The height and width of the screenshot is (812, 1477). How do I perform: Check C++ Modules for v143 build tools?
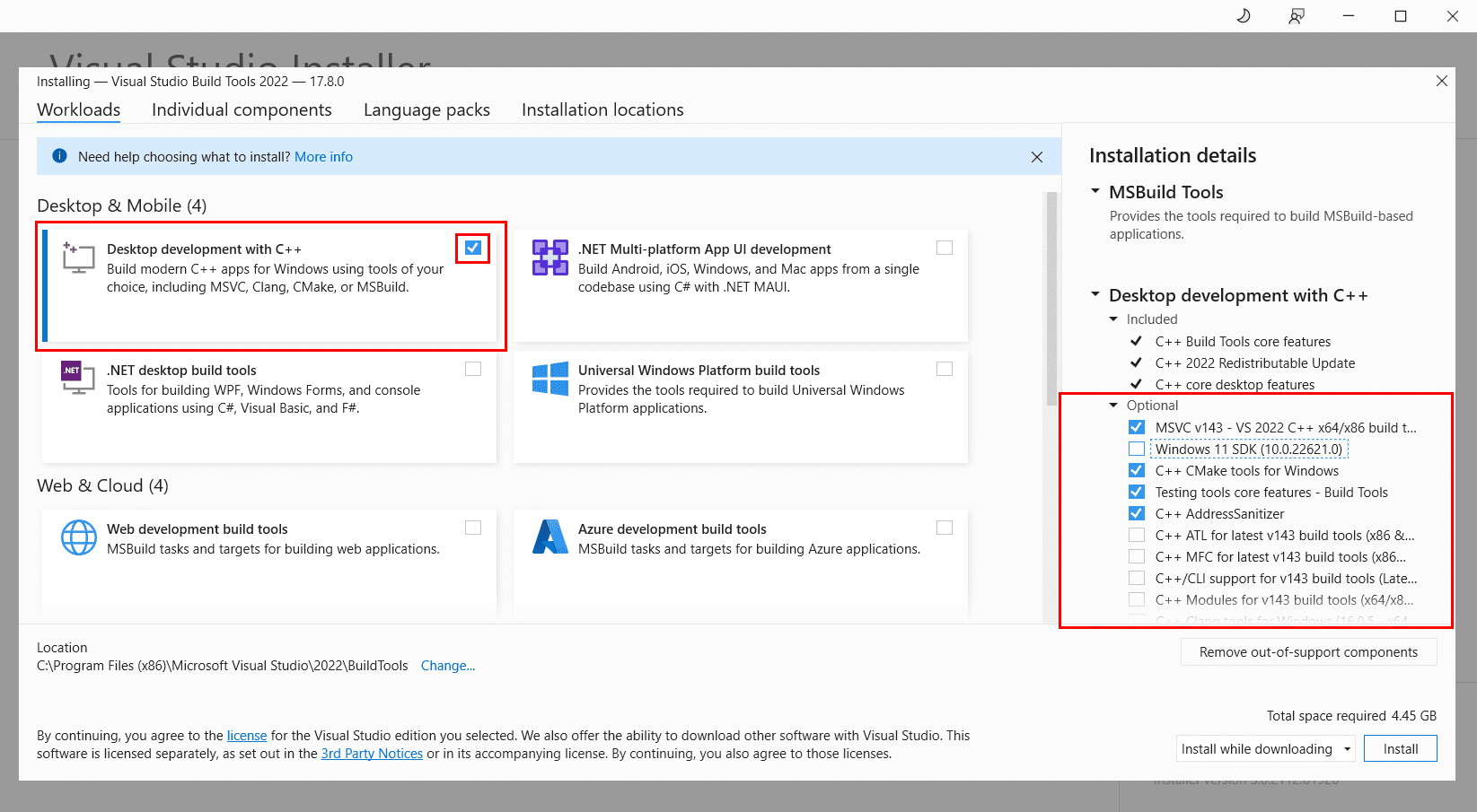1137,599
